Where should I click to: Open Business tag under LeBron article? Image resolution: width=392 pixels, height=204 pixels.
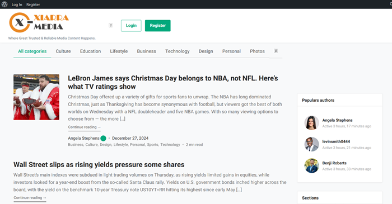tap(75, 145)
